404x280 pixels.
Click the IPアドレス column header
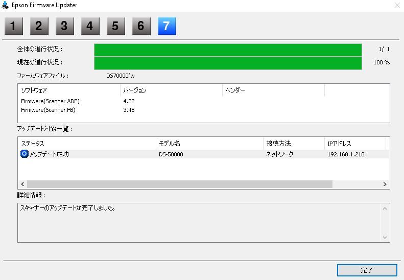coord(355,144)
